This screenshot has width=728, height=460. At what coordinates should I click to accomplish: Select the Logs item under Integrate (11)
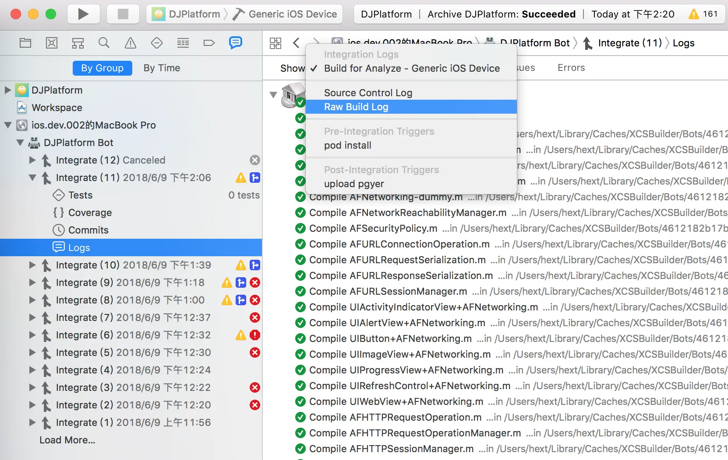point(131,247)
